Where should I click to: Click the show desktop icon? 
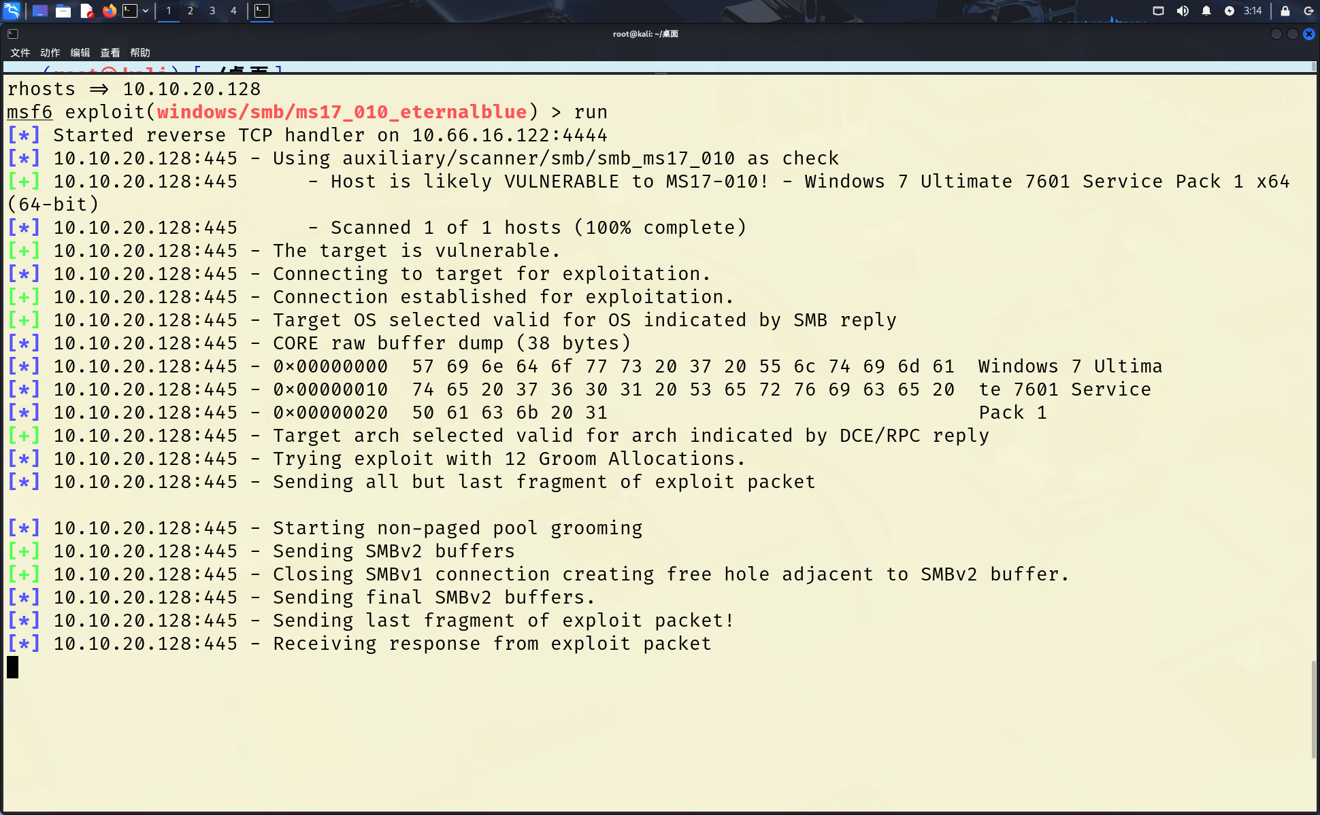point(40,11)
